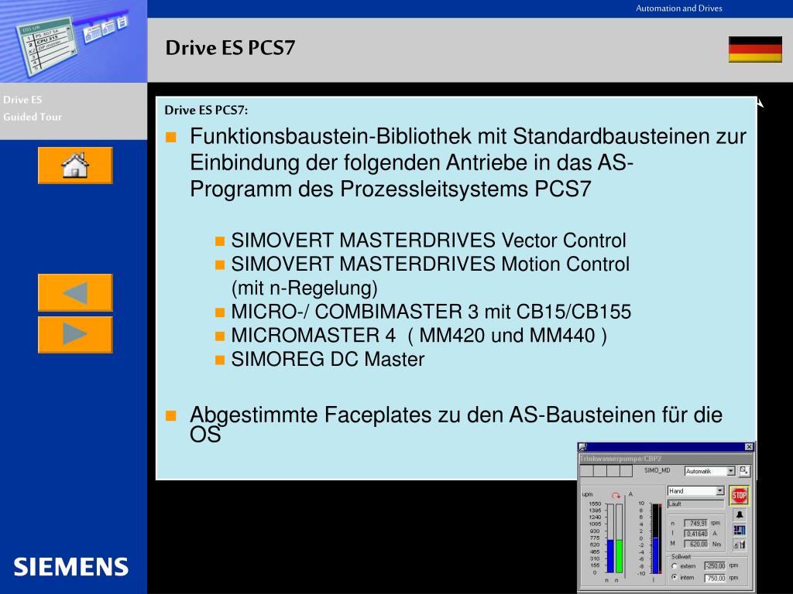Click the intern setpoint field 750,00
The width and height of the screenshot is (793, 594).
715,578
